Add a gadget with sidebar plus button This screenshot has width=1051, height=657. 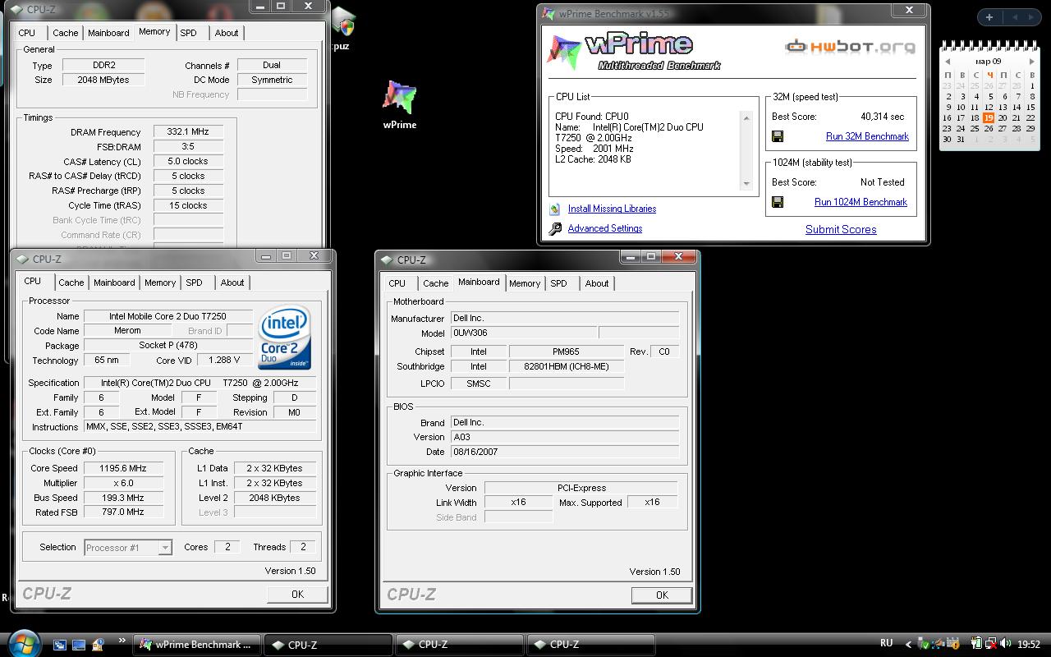[x=989, y=17]
